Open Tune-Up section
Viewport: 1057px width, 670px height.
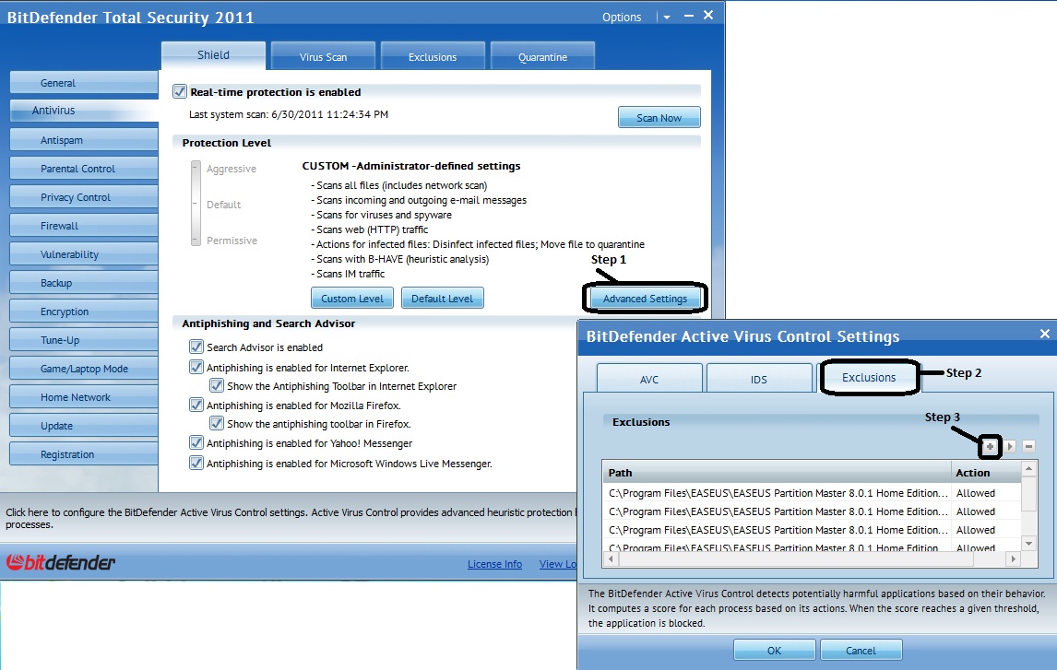click(84, 340)
